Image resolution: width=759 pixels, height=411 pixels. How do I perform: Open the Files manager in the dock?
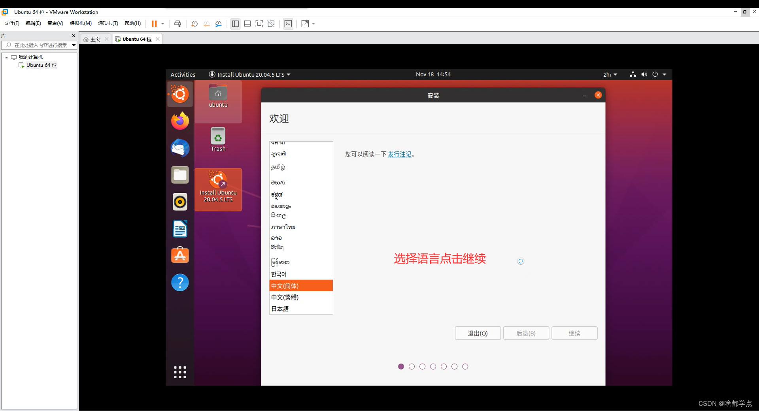pos(180,175)
